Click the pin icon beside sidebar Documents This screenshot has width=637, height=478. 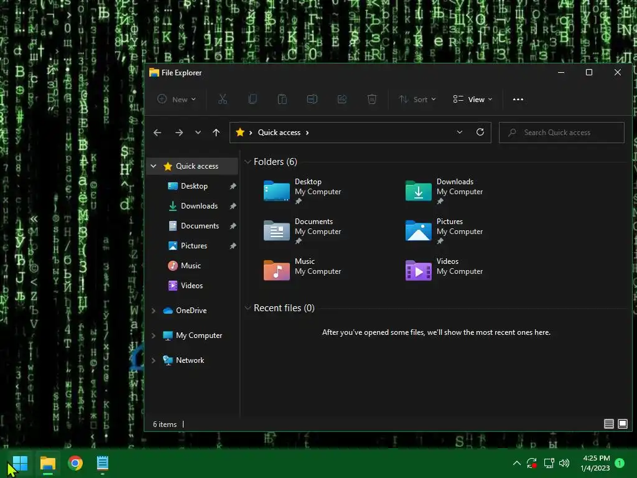[233, 226]
